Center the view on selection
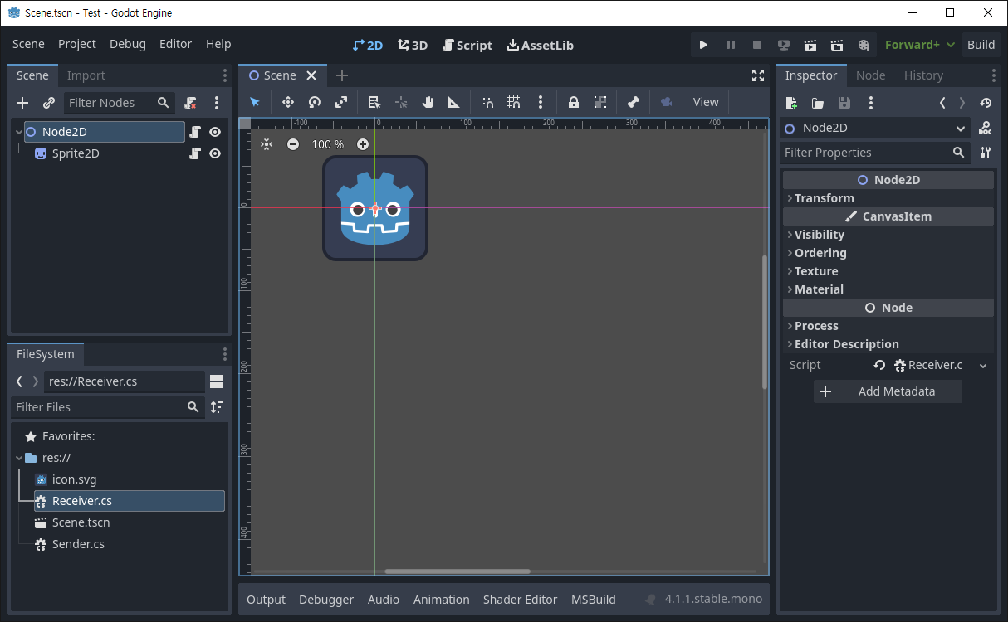1008x622 pixels. [266, 144]
